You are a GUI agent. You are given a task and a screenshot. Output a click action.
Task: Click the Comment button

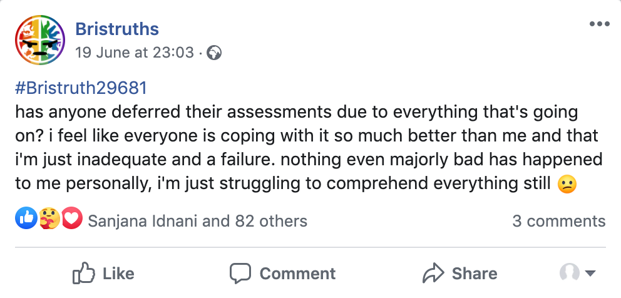[x=283, y=274]
